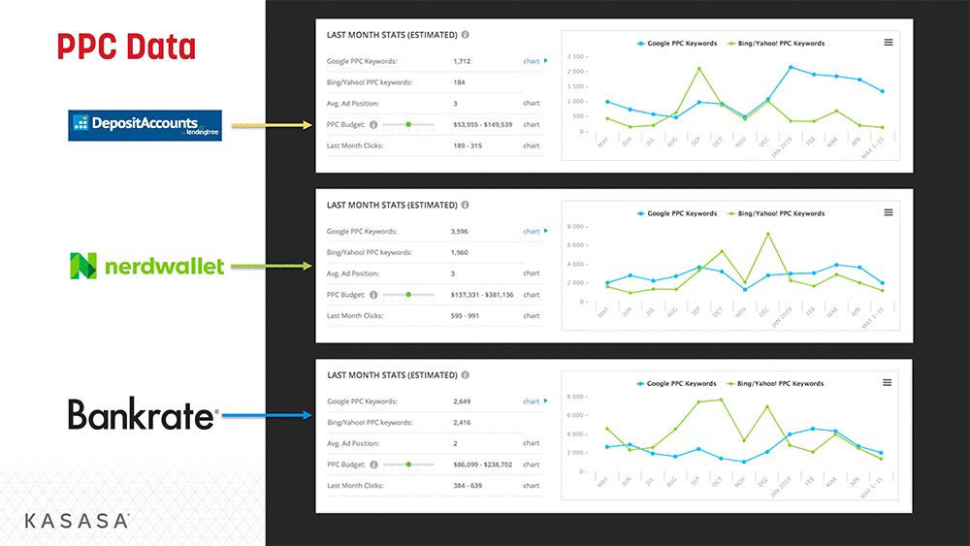Toggle Bing/Yahoo! PPC Keywords series in NerdWallet chart
This screenshot has height=546, width=970.
776,213
